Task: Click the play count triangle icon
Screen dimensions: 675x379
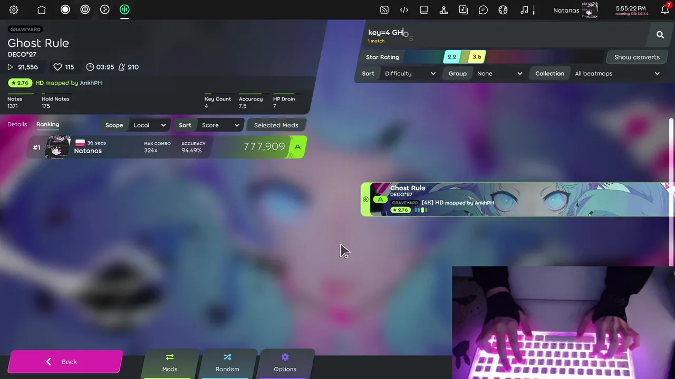Action: click(x=10, y=67)
